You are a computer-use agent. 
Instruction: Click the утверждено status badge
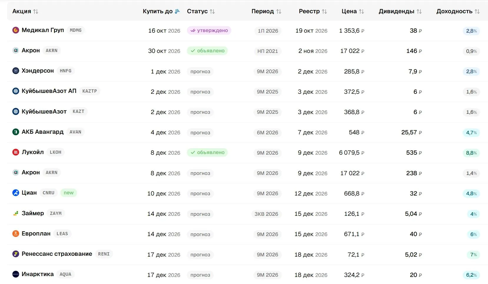(209, 30)
